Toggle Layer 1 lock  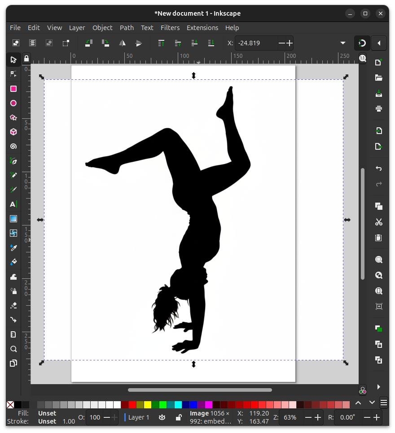[x=178, y=417]
